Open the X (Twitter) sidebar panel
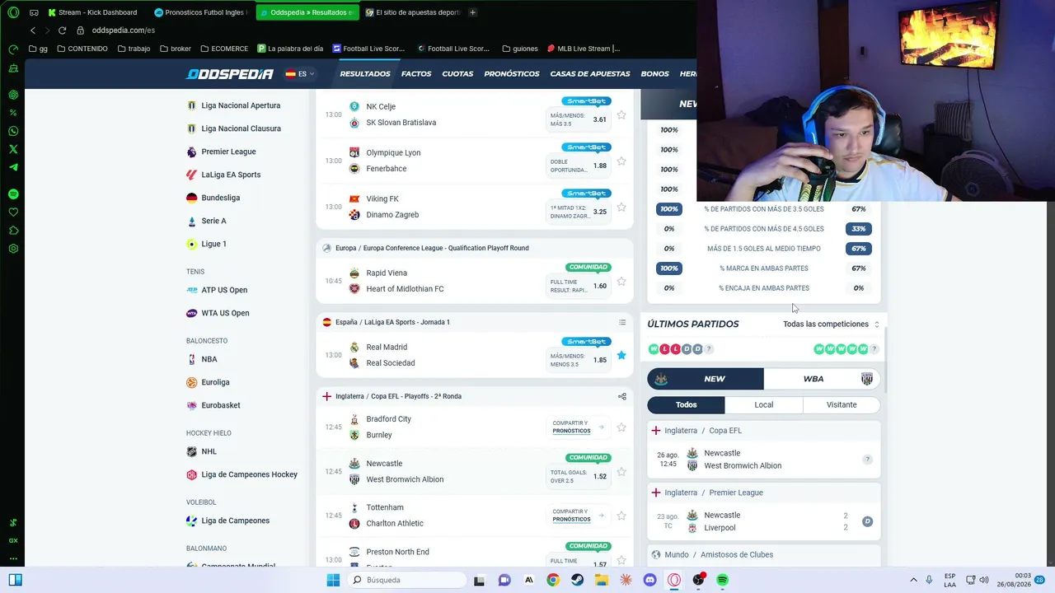Viewport: 1055px width, 593px height. (13, 149)
